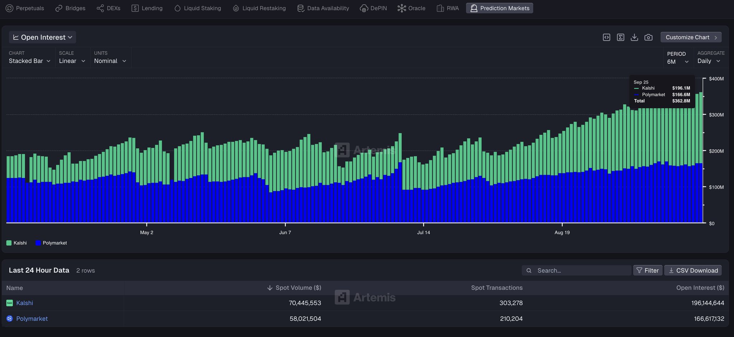Open the Open Interest metric dropdown

[x=42, y=37]
